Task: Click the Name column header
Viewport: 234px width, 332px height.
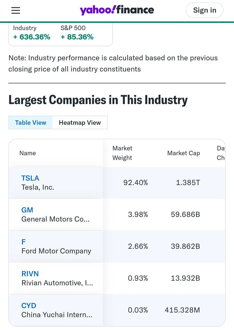Action: 28,153
